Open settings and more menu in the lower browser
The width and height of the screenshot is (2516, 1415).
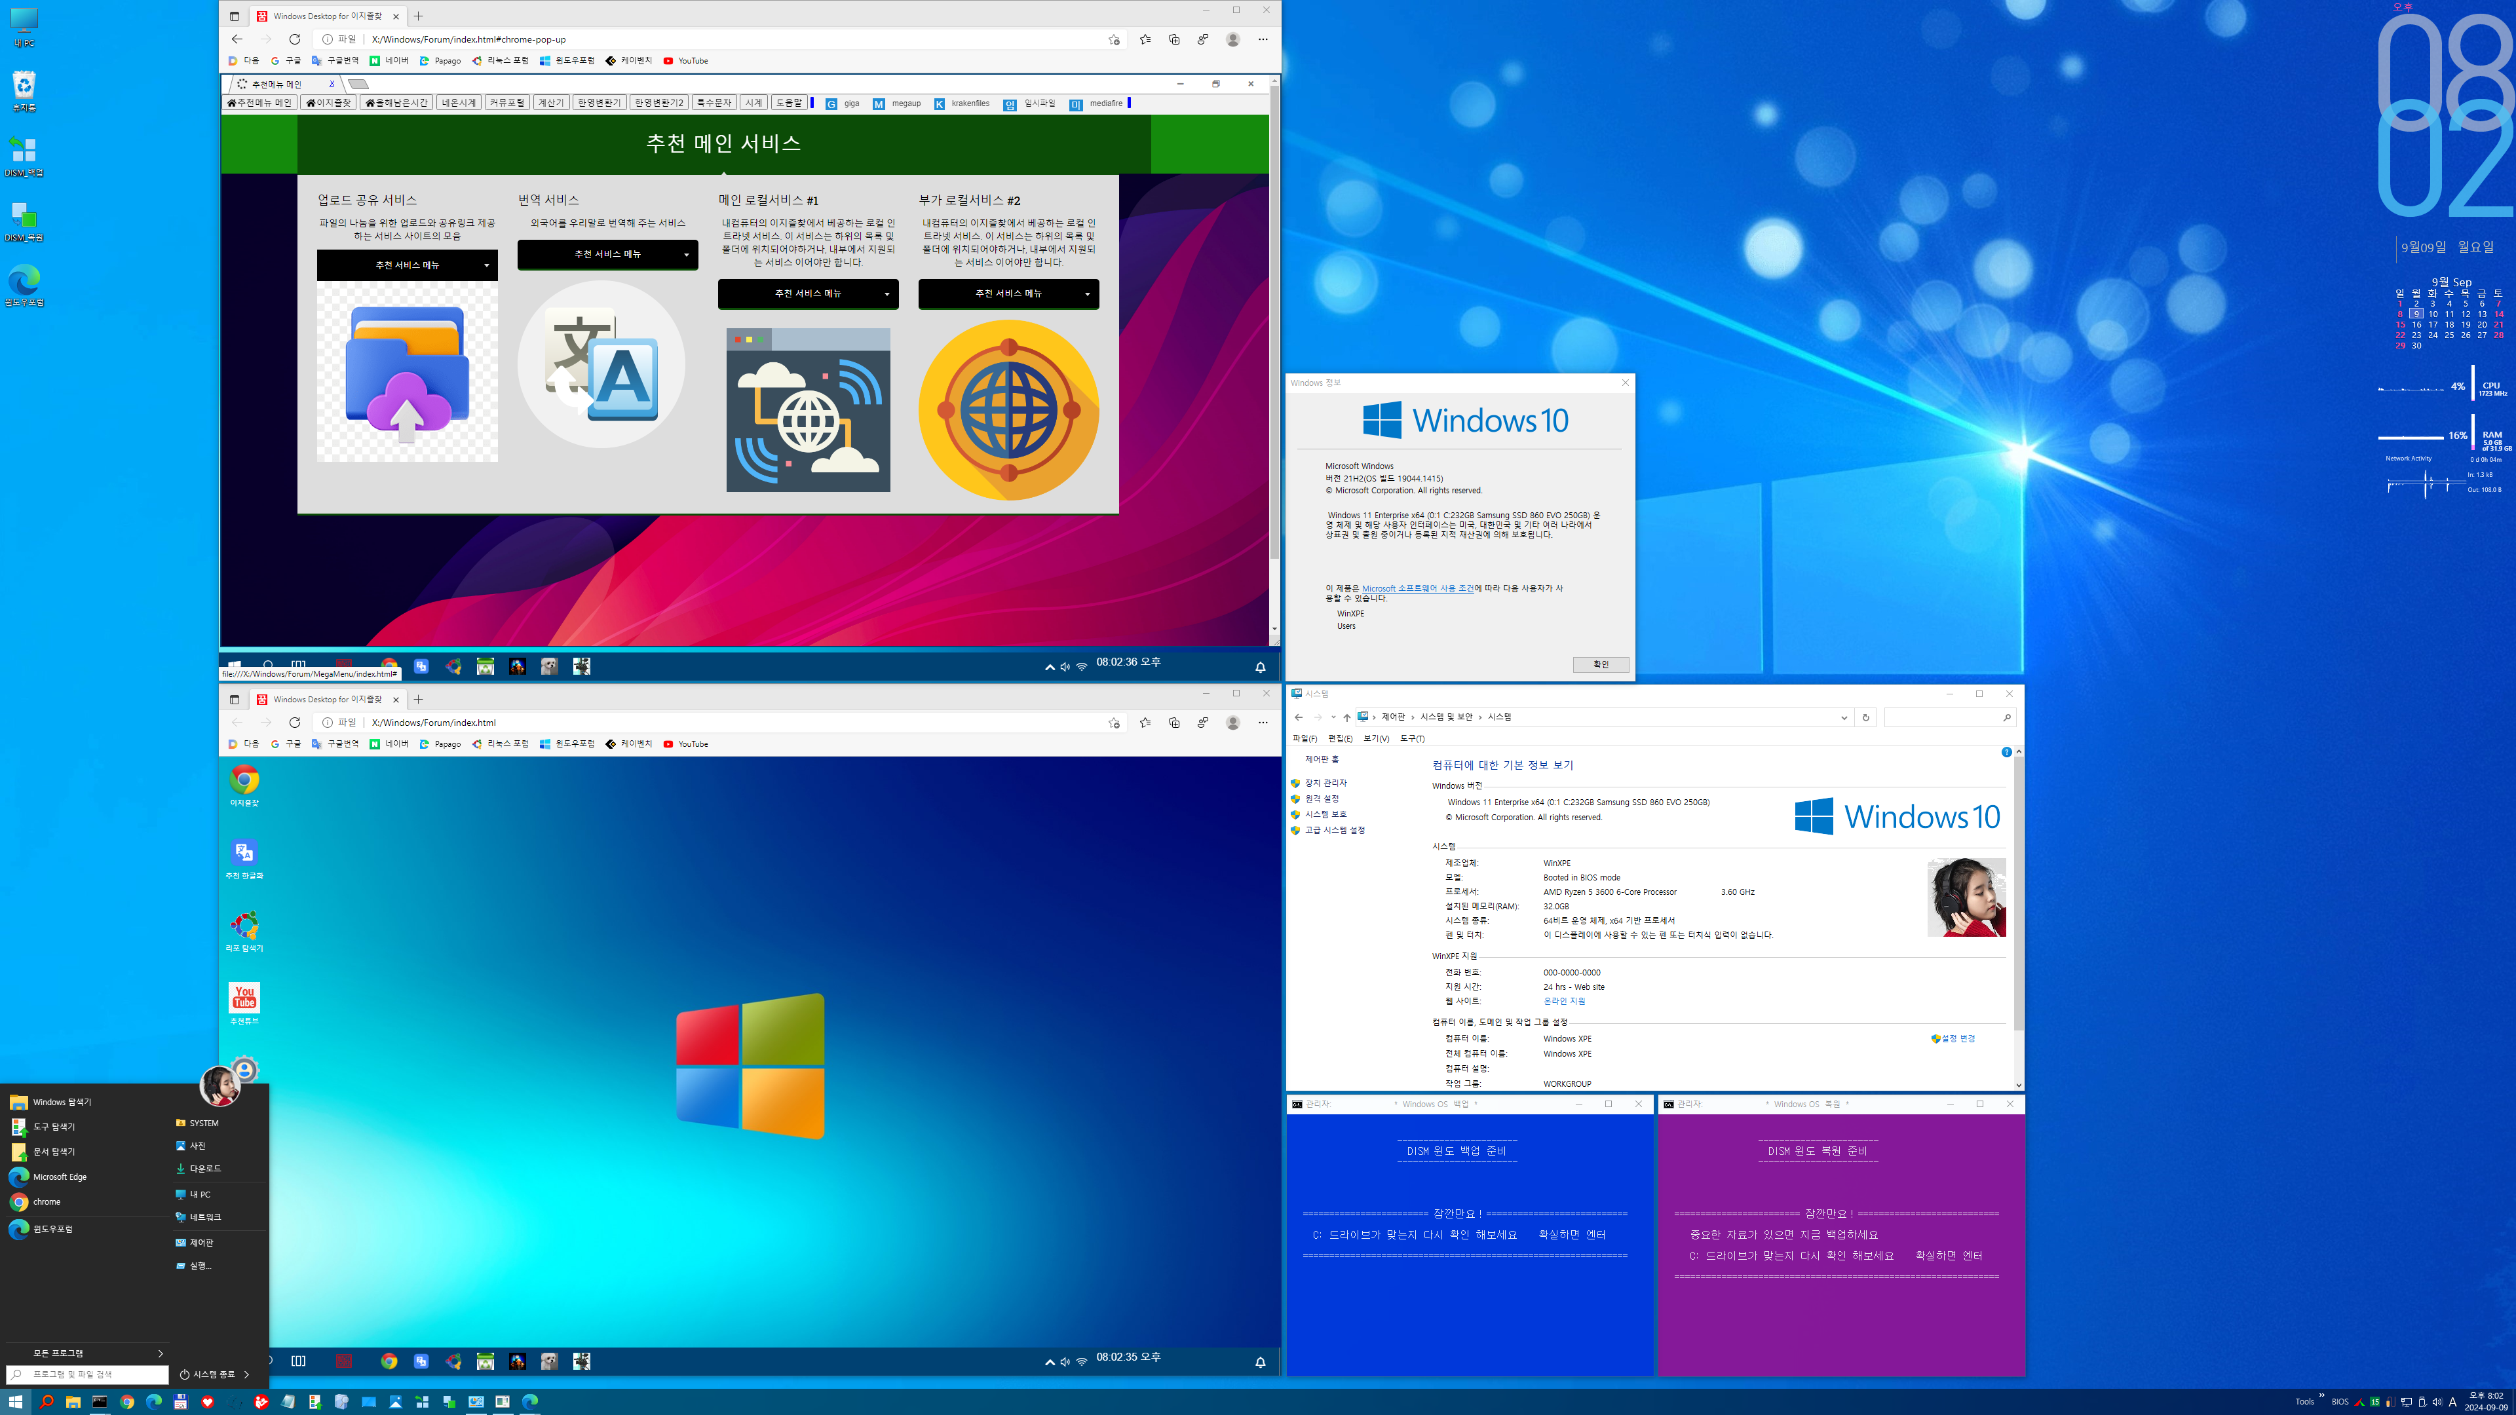click(x=1263, y=723)
